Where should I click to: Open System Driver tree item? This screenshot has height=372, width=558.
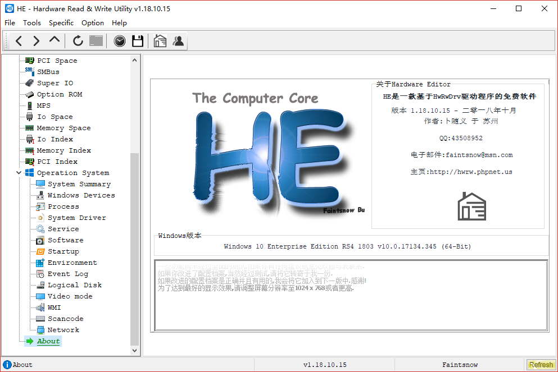pos(77,218)
